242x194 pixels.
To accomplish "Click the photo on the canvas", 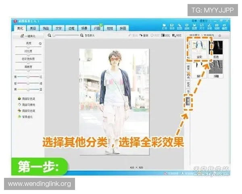I will [114, 102].
